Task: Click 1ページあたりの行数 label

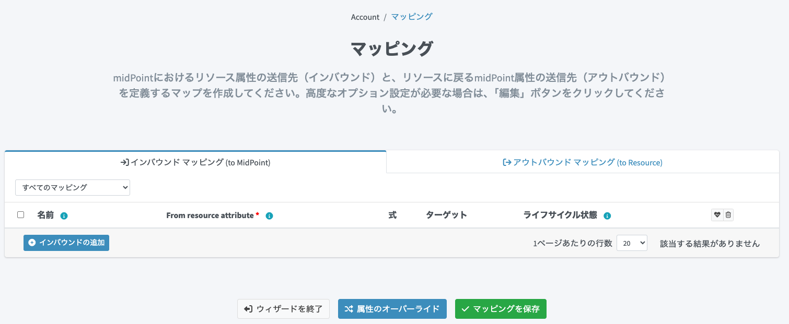Action: coord(573,244)
